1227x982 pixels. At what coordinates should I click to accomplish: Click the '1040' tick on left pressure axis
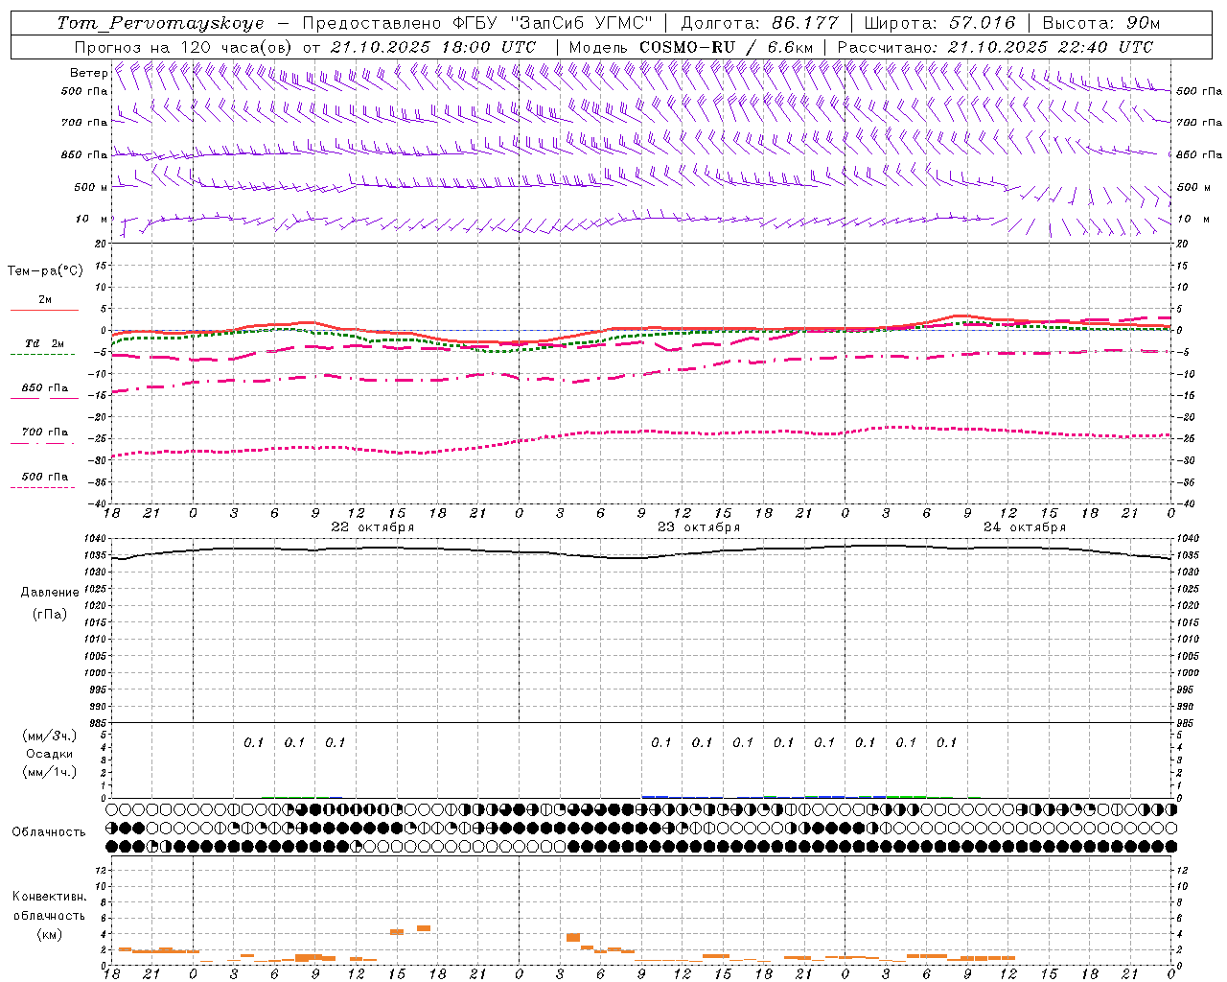click(96, 539)
